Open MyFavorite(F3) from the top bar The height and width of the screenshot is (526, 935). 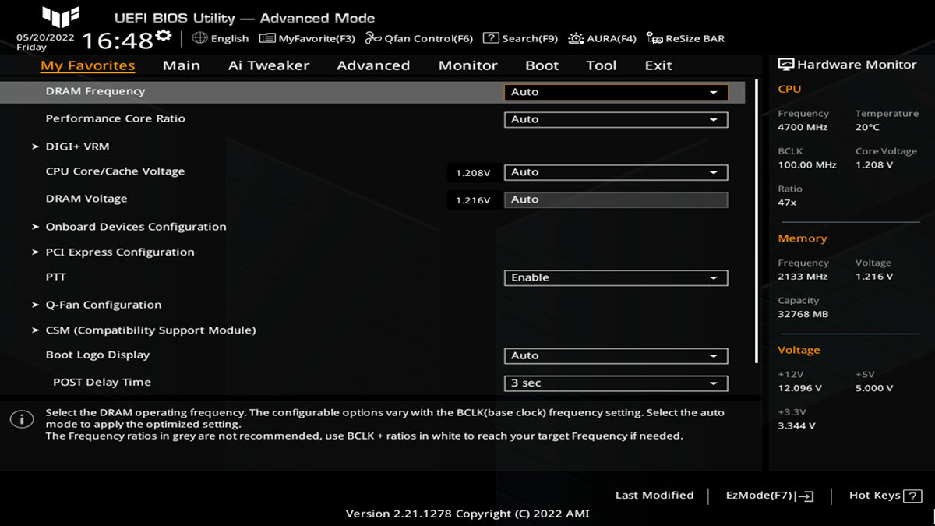coord(307,38)
